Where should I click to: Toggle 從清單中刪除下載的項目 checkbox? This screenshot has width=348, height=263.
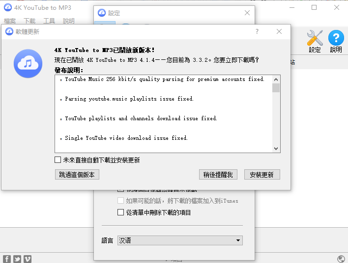tap(121, 212)
